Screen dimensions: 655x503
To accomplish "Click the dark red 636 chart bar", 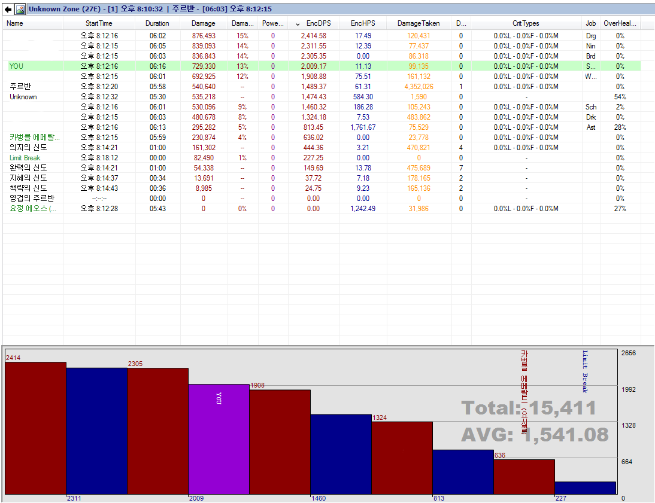I will tap(524, 477).
